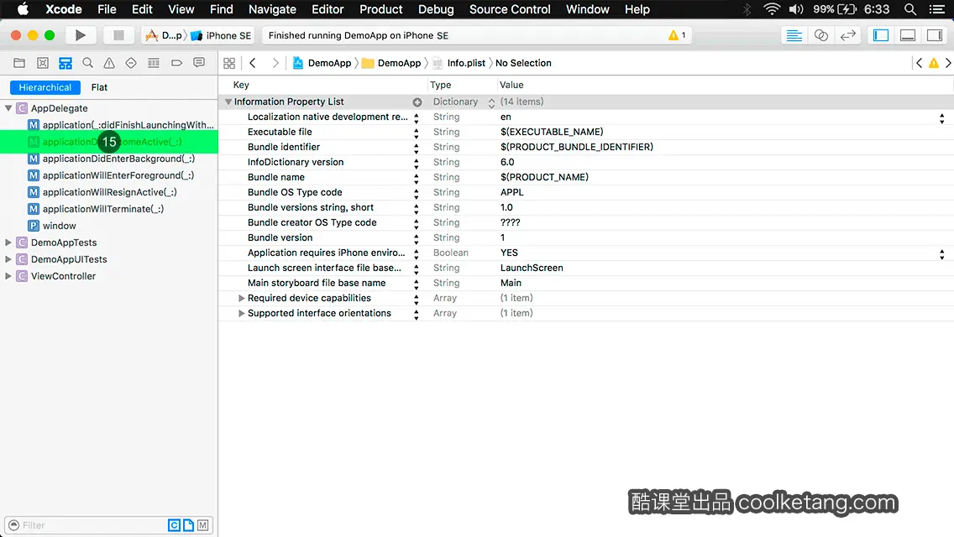954x537 pixels.
Task: Go forward in editor history
Action: coord(275,63)
